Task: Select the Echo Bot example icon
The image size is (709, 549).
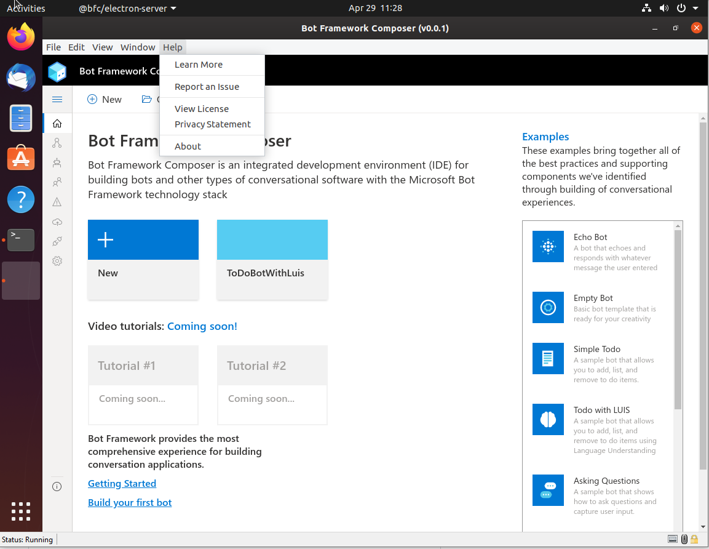Action: pos(548,247)
